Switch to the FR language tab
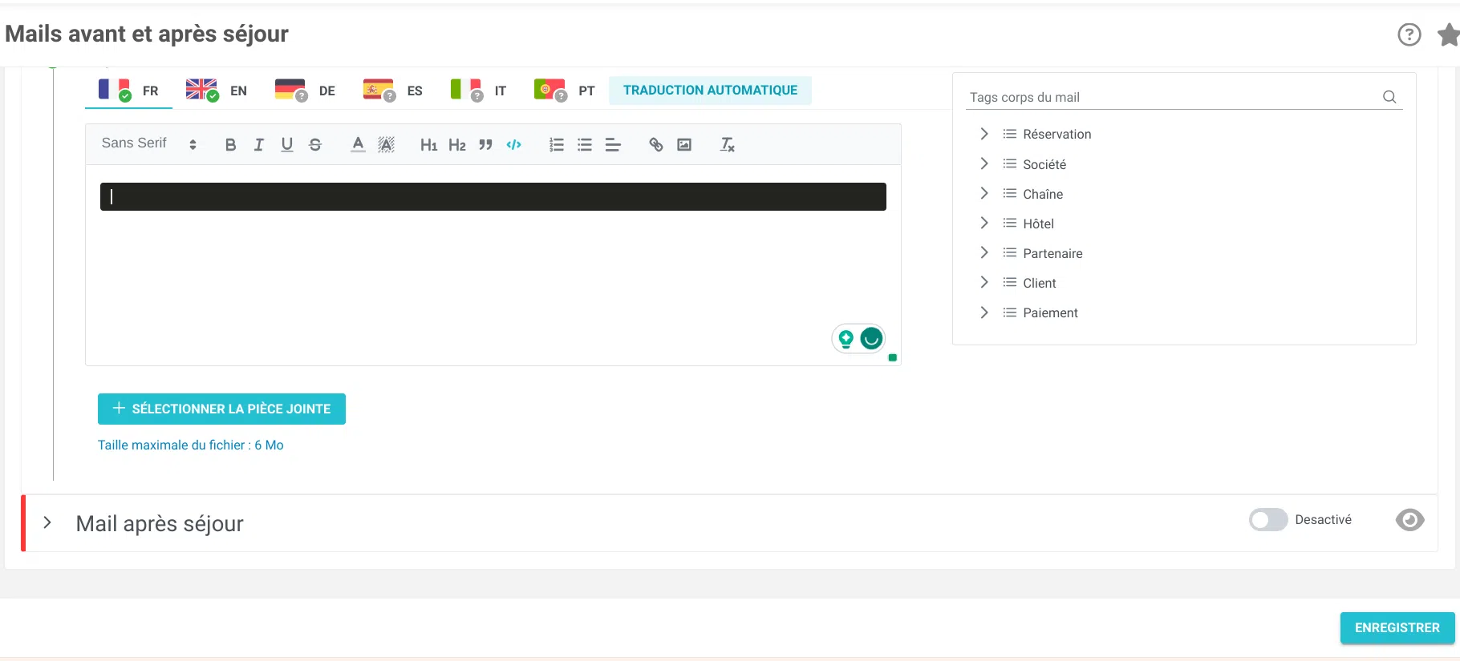The image size is (1460, 661). [128, 91]
